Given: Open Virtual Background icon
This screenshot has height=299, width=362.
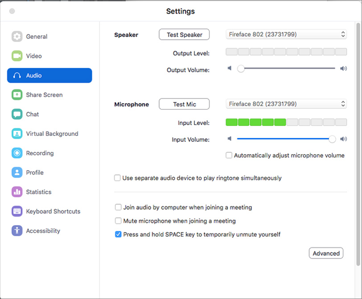Looking at the screenshot, I should click(17, 134).
